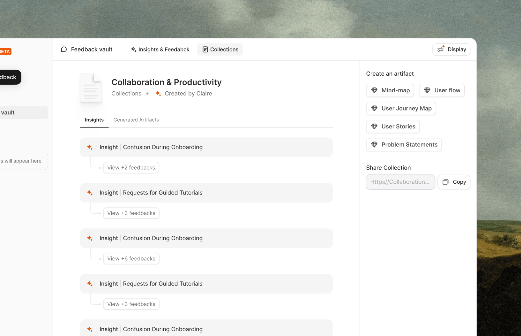Screen dimensions: 521x336
Task: Select the Insights tab
Action: point(94,120)
